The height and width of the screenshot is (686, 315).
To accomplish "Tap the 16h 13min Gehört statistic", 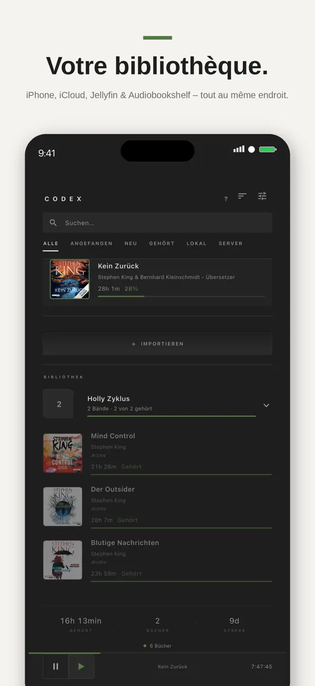I will 81,624.
